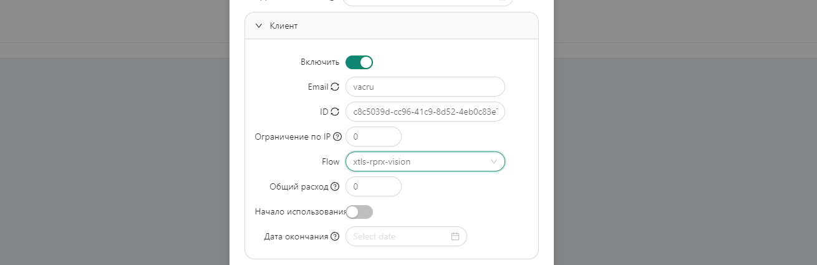
Task: Enable the Начало использования switch
Action: coord(359,212)
